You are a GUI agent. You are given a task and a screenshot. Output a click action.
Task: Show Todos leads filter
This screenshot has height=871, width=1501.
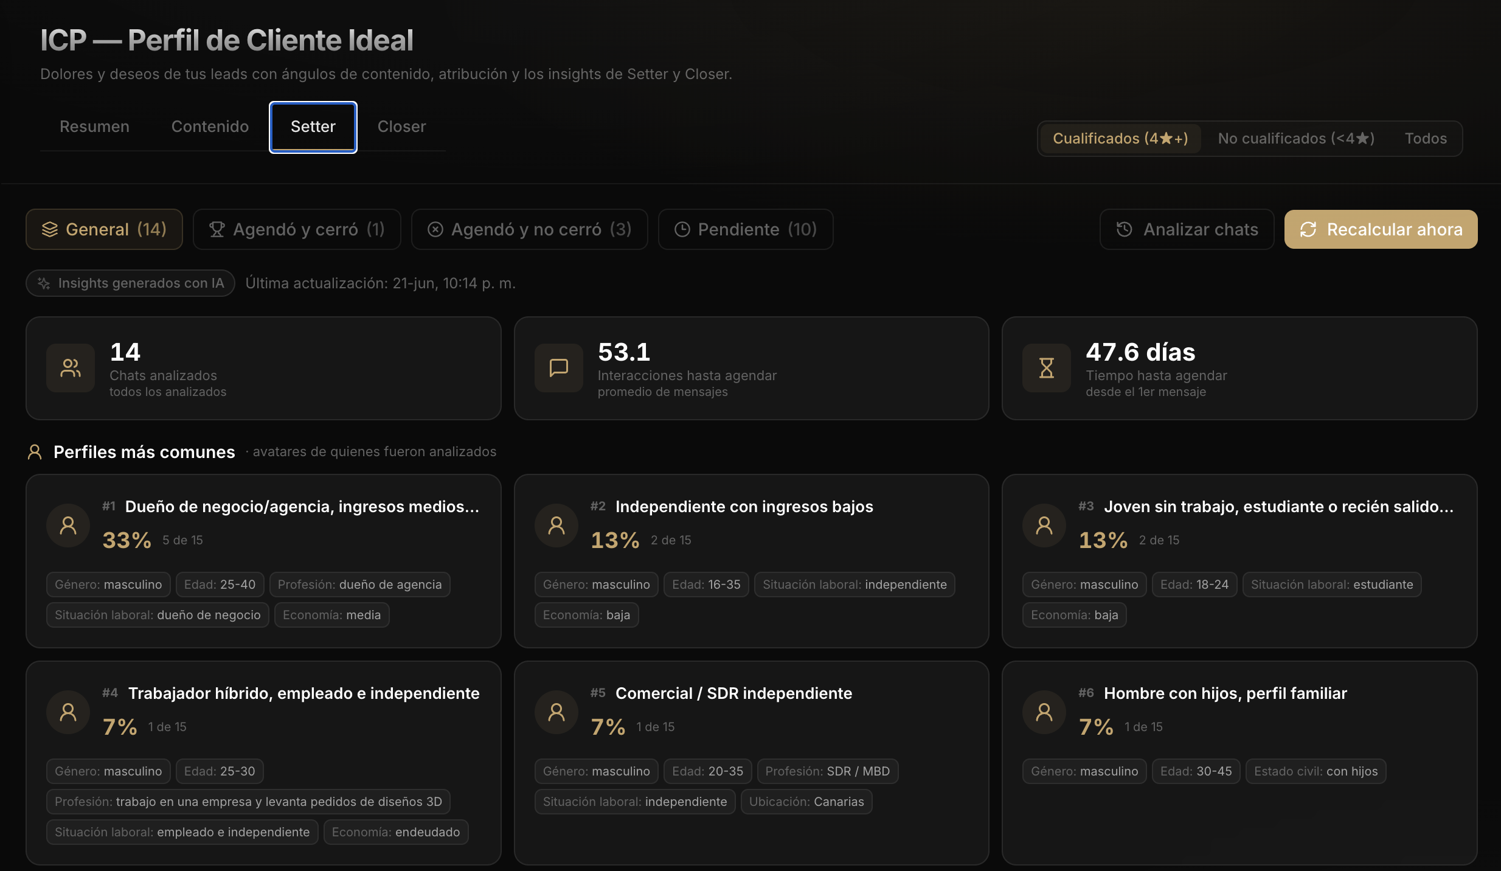[x=1426, y=139]
